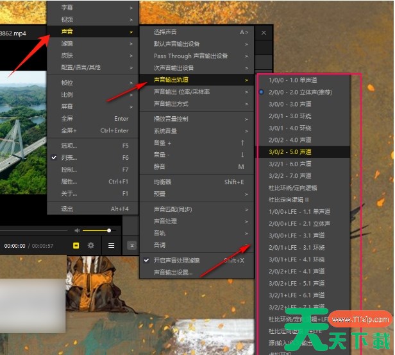The height and width of the screenshot is (355, 395).
Task: Expand 配置/语言/其他 submenu
Action: click(93, 67)
